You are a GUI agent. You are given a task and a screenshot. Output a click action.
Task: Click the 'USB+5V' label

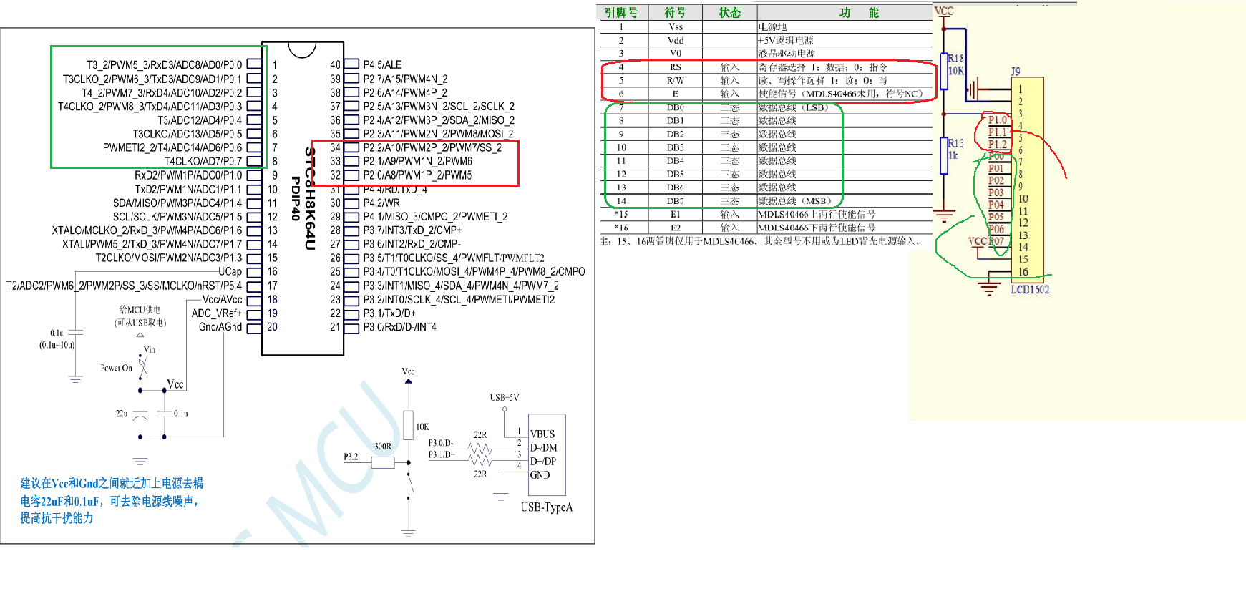coord(505,397)
